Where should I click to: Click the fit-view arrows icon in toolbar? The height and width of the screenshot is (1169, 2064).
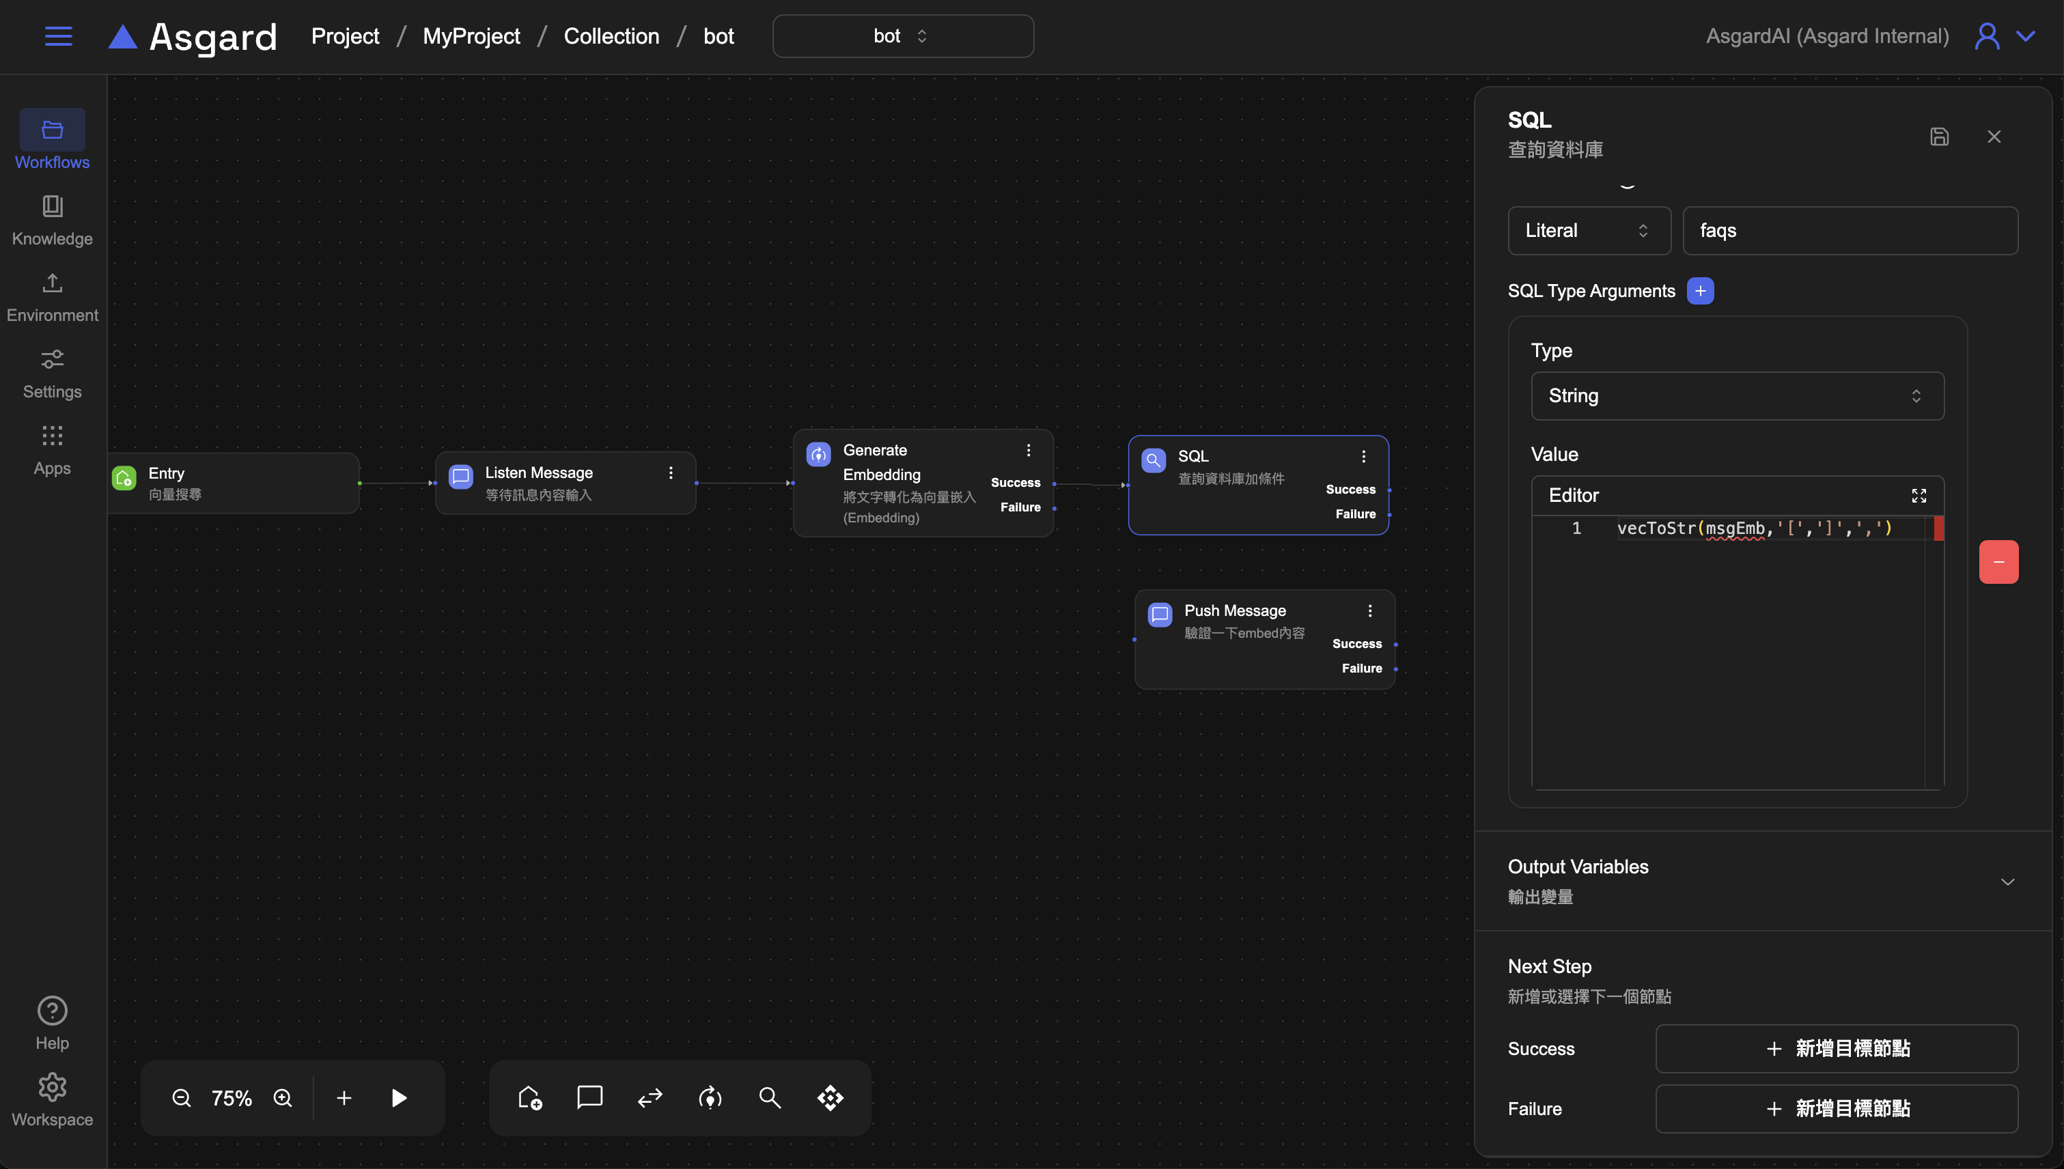(831, 1097)
